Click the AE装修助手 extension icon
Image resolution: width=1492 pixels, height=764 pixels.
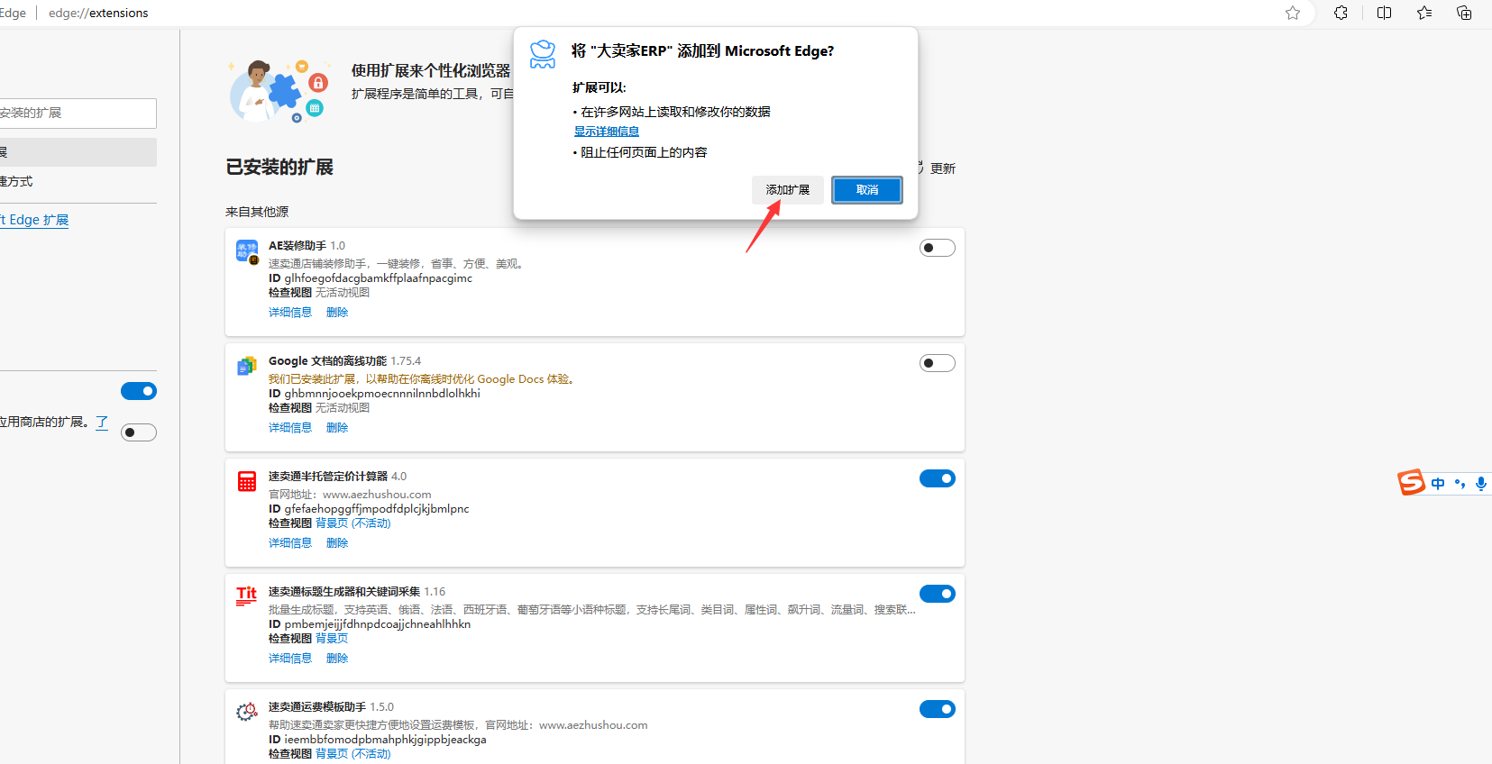pos(247,251)
